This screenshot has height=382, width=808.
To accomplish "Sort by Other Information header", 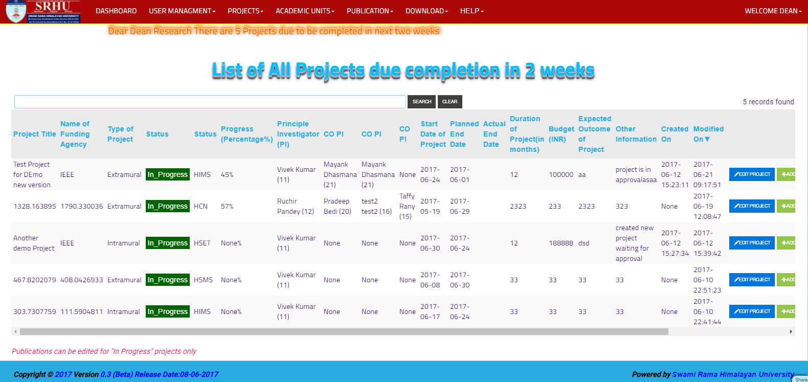I will (x=636, y=134).
